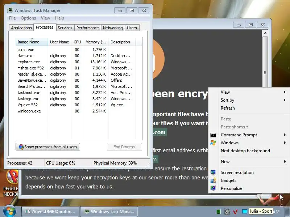Image resolution: width=290 pixels, height=217 pixels.
Task: Open the Options menu in Task Manager
Action: (28, 18)
